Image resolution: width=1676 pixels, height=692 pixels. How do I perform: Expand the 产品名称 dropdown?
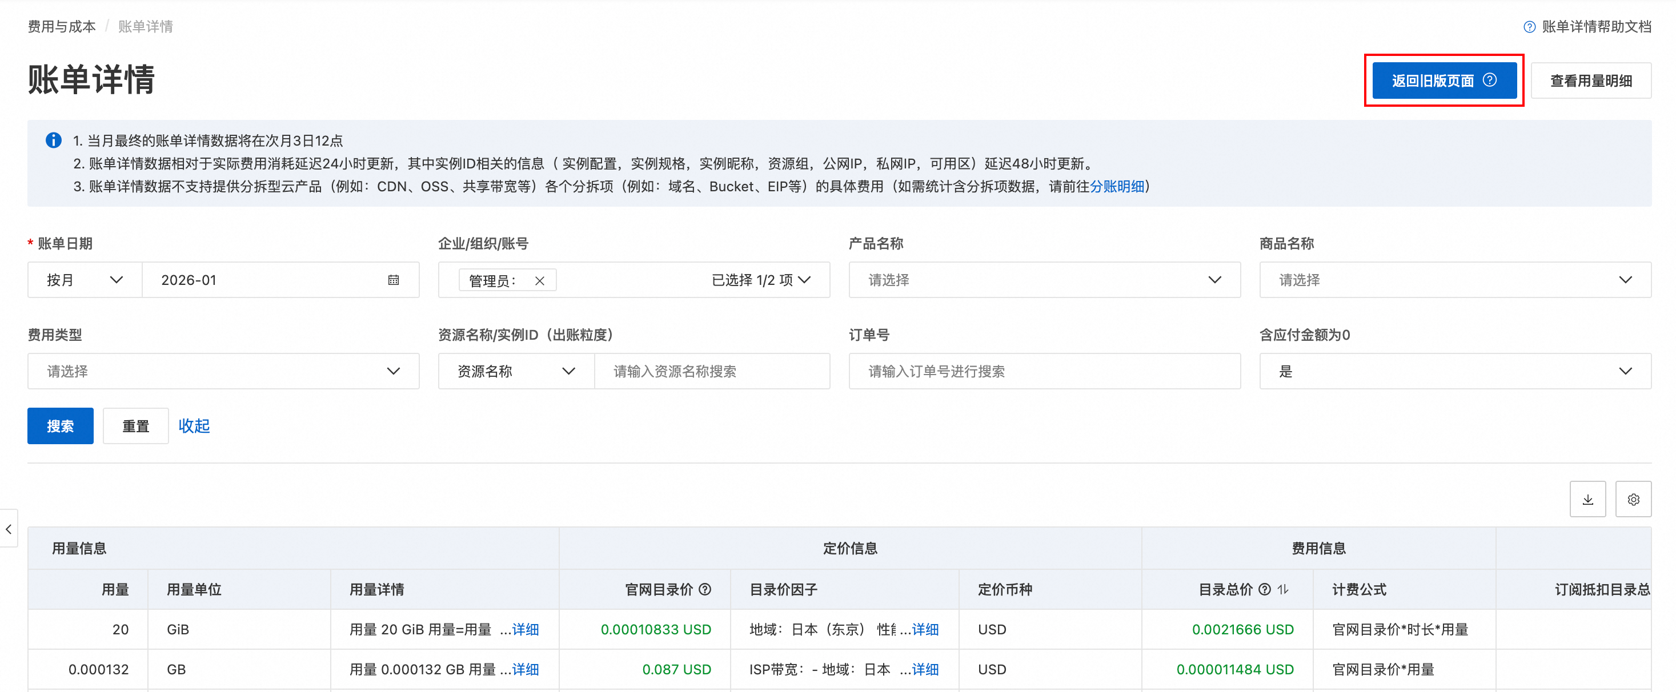point(1044,280)
